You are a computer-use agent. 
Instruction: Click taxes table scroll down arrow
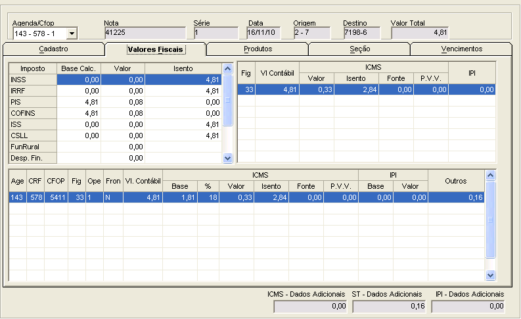[227, 158]
